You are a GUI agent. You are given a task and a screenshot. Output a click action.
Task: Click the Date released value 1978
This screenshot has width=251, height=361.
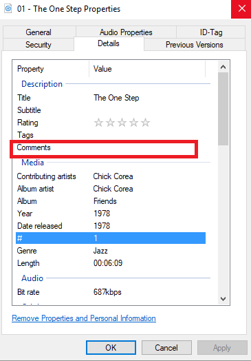(x=102, y=226)
